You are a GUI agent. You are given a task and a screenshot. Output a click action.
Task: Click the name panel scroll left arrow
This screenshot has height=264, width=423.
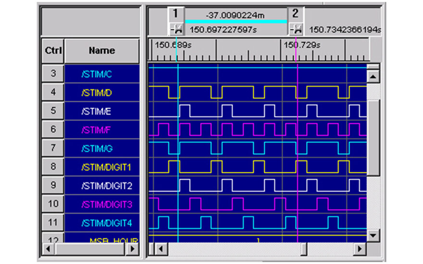(x=48, y=249)
